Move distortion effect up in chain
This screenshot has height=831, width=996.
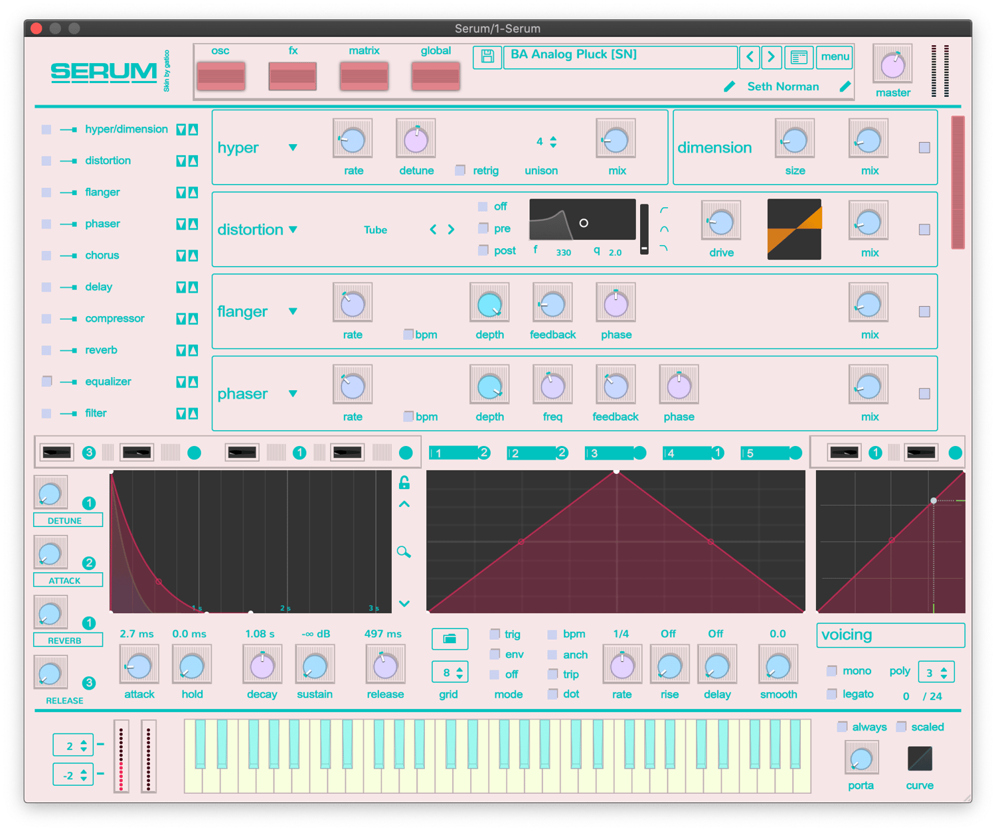(193, 161)
